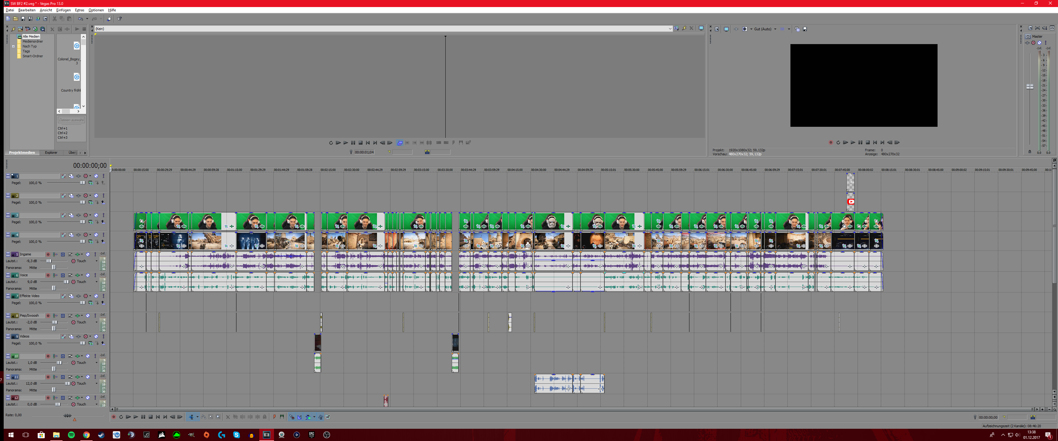The width and height of the screenshot is (1058, 441).
Task: Click the Import Media icon in Project Media
Action: pos(20,29)
